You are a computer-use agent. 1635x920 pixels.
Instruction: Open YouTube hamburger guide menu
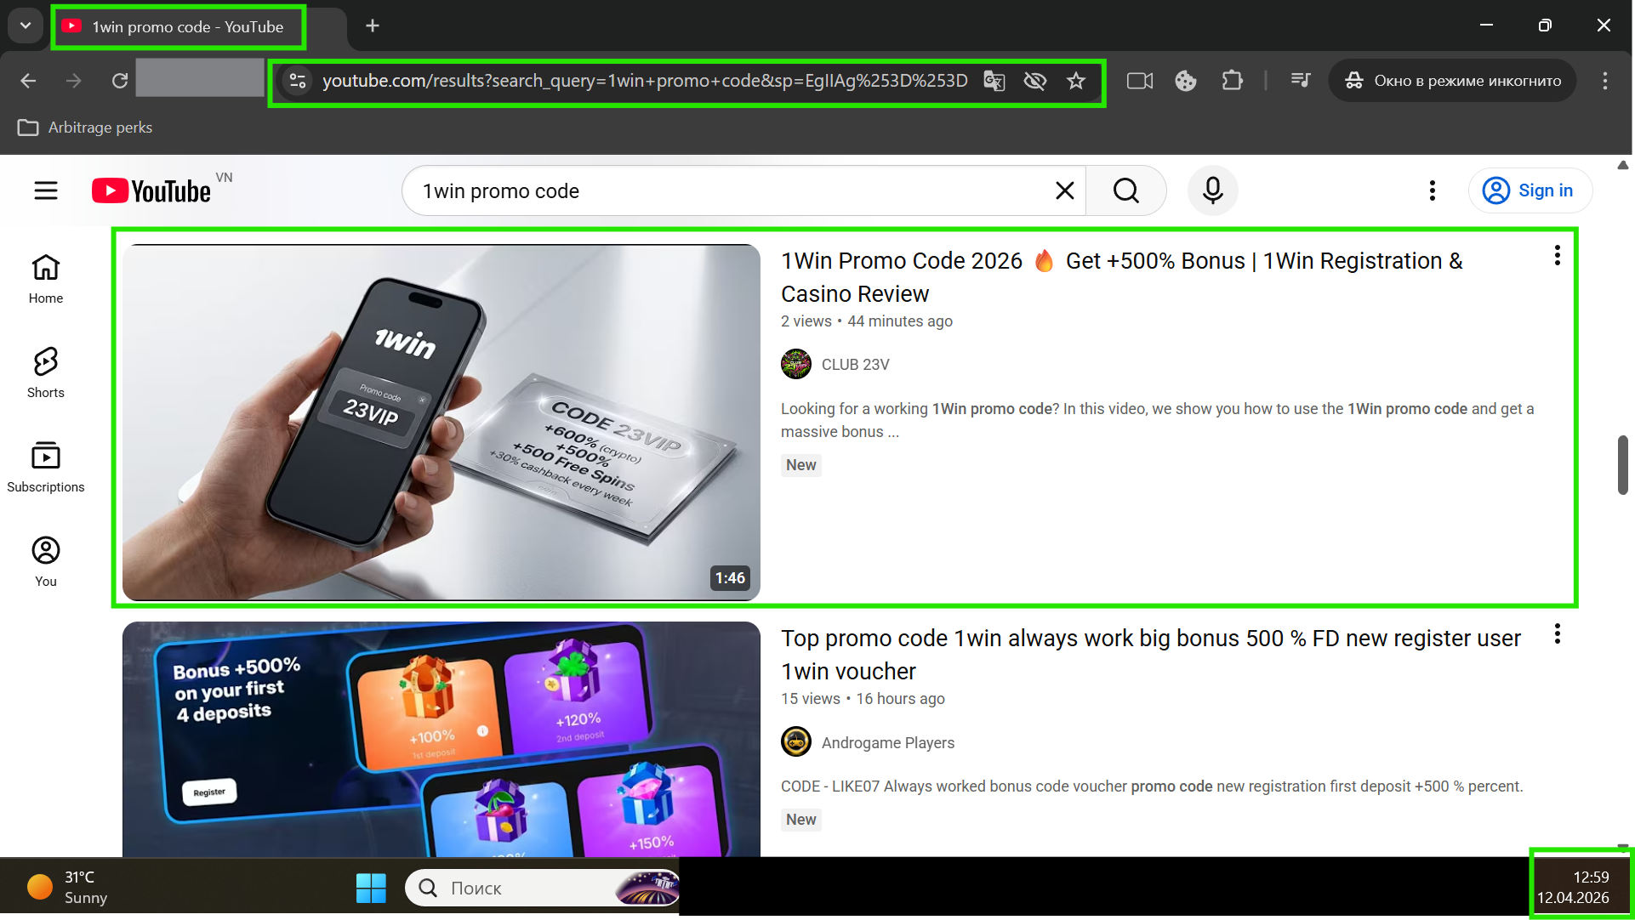pyautogui.click(x=46, y=190)
